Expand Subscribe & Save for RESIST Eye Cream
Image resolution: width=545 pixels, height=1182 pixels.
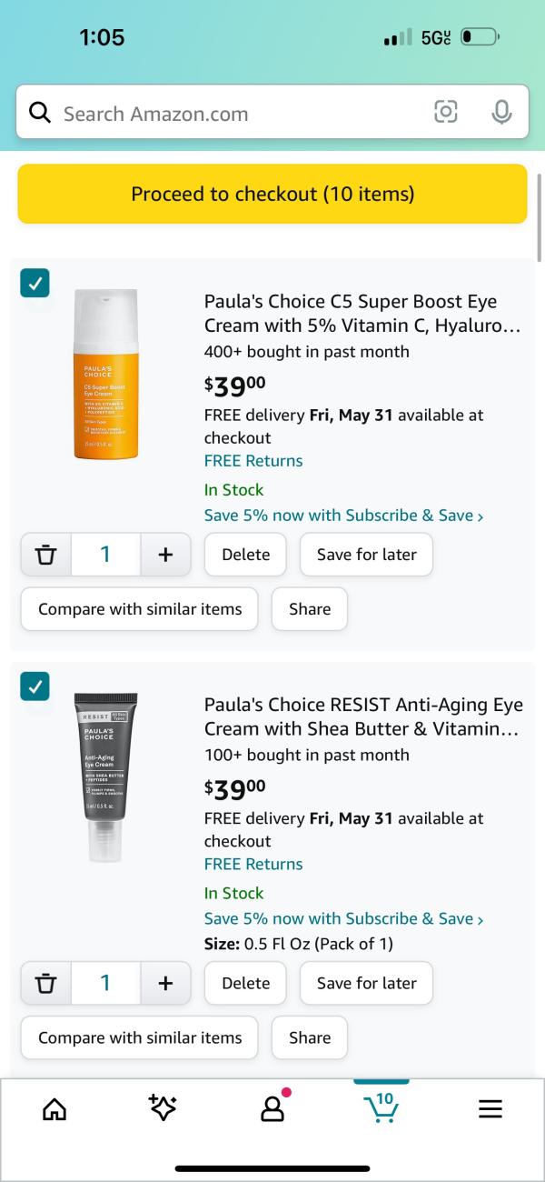coord(343,918)
